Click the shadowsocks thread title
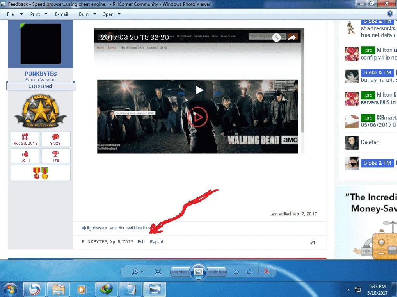This screenshot has height=297, width=397. 378,28
